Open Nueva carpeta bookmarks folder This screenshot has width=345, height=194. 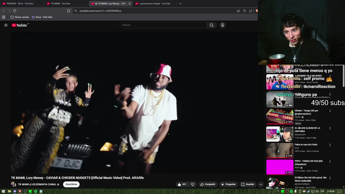pyautogui.click(x=20, y=17)
